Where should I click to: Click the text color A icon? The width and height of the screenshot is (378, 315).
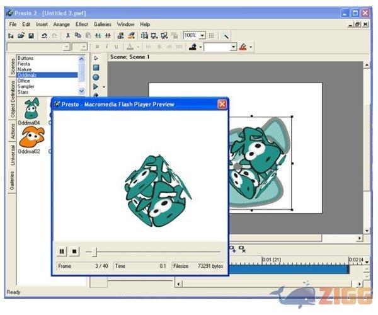(x=130, y=47)
